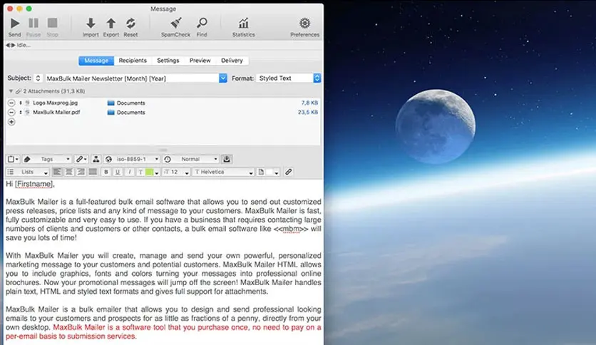Open the Format Styled Text dropdown
Viewport: 596px width, 345px height.
click(x=289, y=78)
